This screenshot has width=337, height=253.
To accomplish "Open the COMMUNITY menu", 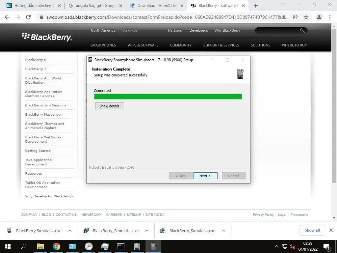I will (181, 45).
